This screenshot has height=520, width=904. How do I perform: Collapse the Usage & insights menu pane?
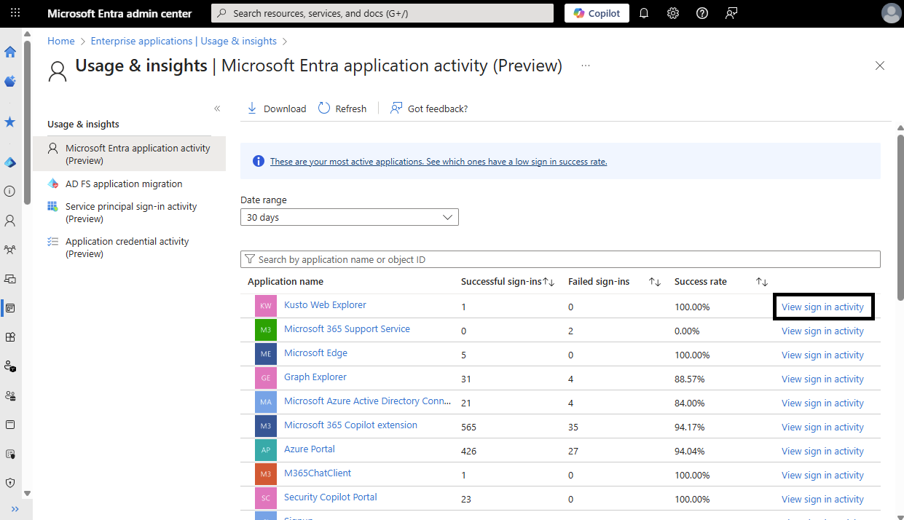tap(217, 109)
